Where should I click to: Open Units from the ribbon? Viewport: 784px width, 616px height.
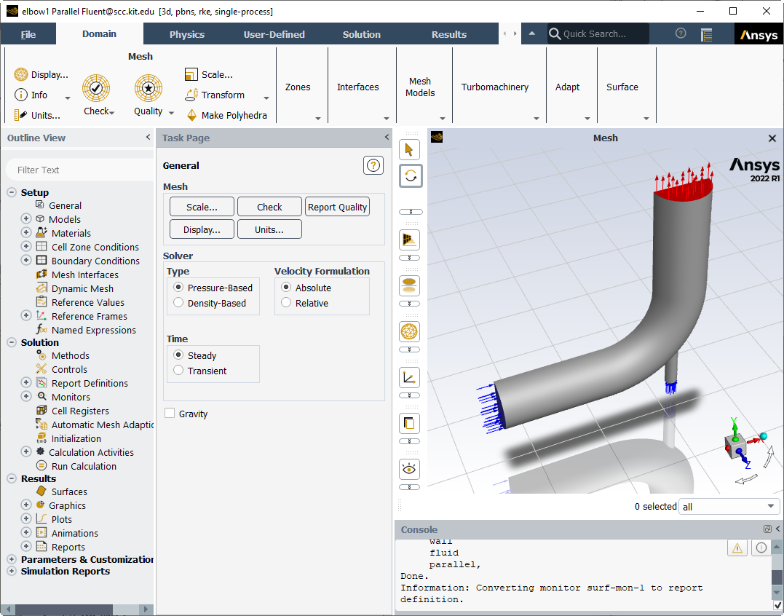click(x=38, y=115)
